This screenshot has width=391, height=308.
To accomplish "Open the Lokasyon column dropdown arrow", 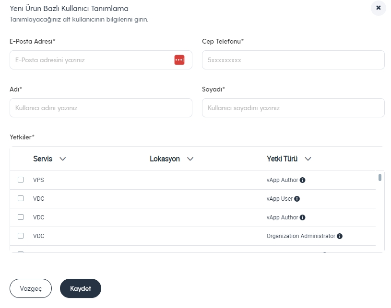I will click(x=190, y=159).
